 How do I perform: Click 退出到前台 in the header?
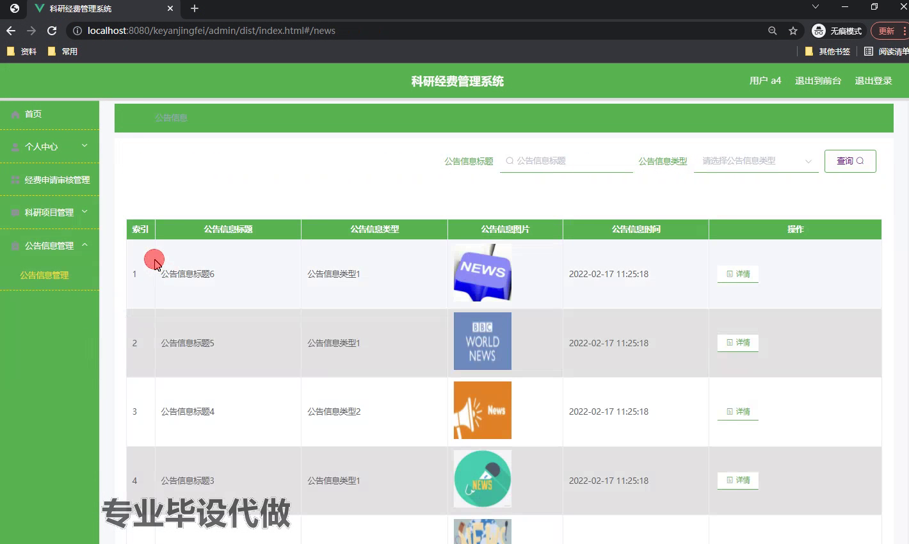817,81
